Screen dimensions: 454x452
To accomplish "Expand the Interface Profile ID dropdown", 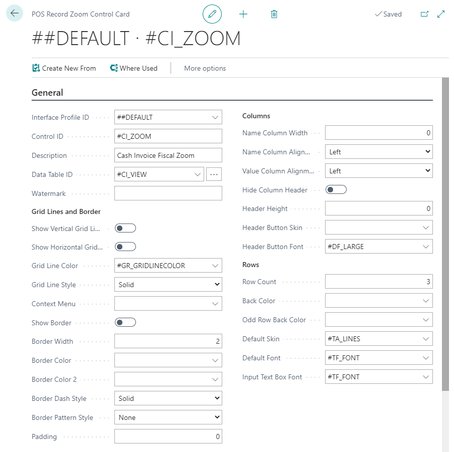I will click(x=215, y=117).
